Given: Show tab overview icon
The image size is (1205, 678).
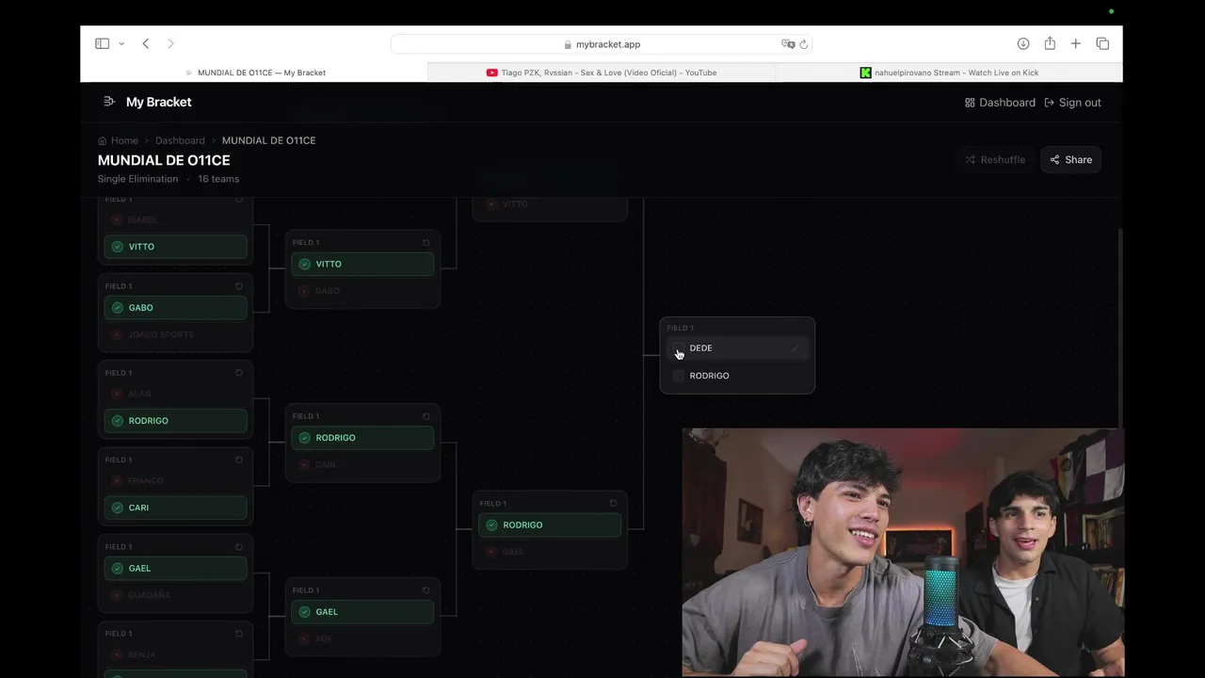Looking at the screenshot, I should [x=1102, y=43].
